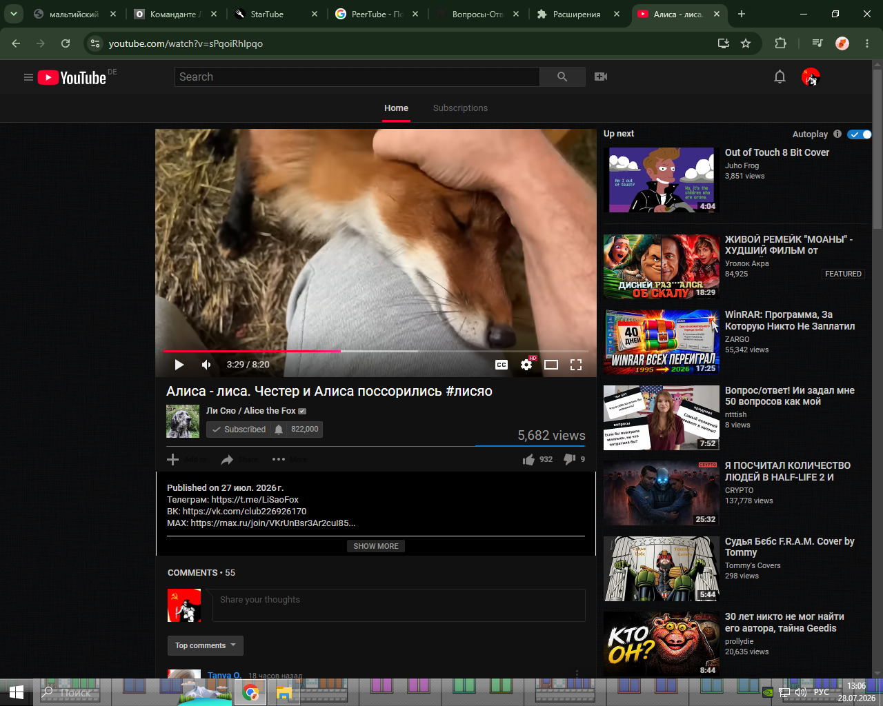Focus the YouTube Search field

pos(357,77)
